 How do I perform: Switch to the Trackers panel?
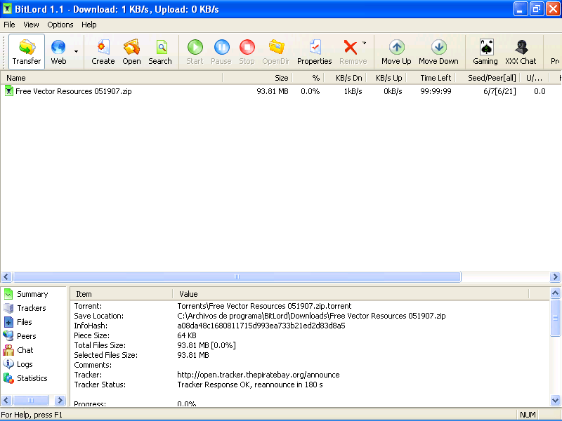pyautogui.click(x=31, y=308)
